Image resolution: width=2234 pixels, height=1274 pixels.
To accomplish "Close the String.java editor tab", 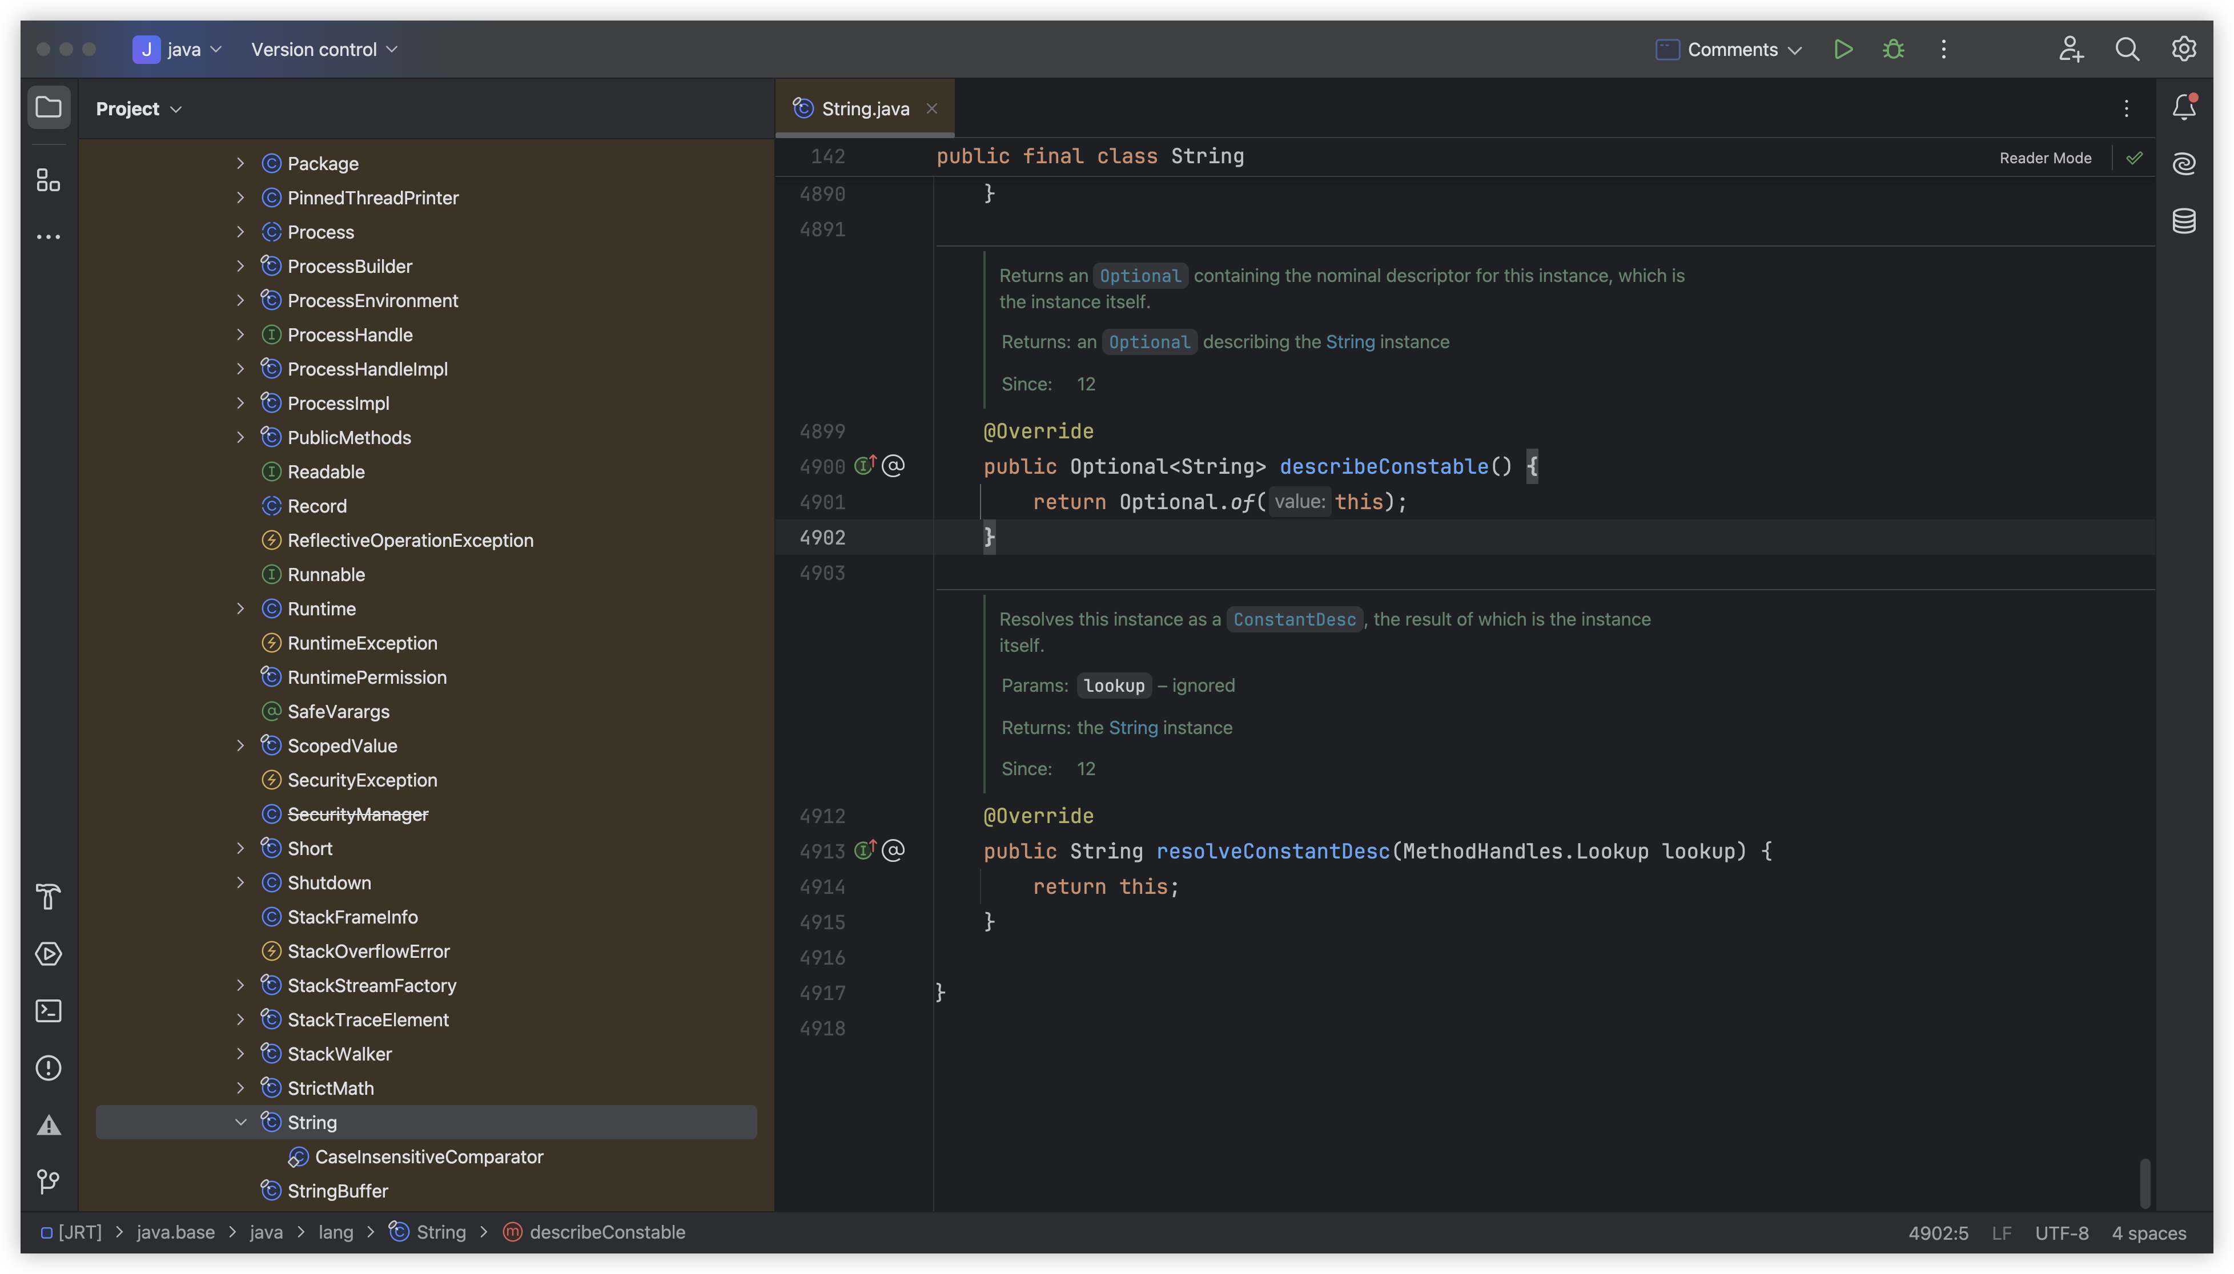I will coord(931,108).
